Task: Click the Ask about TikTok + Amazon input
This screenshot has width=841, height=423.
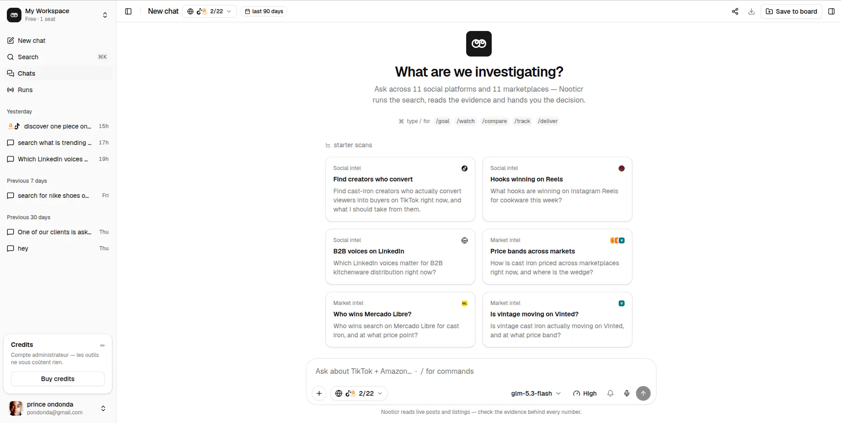Action: pos(481,371)
